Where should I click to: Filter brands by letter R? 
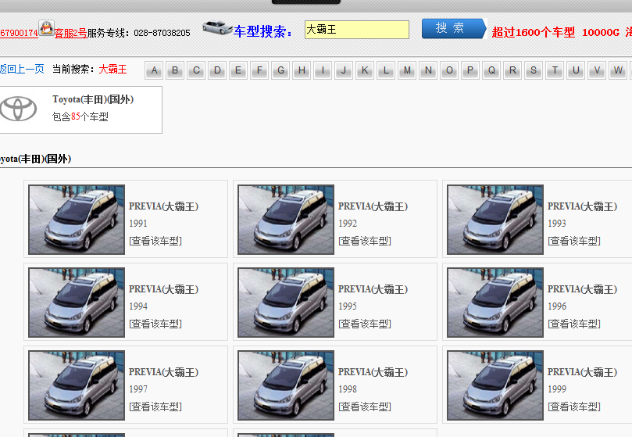512,70
